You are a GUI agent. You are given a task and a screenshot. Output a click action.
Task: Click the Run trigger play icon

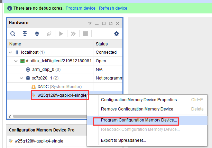pos(61,34)
